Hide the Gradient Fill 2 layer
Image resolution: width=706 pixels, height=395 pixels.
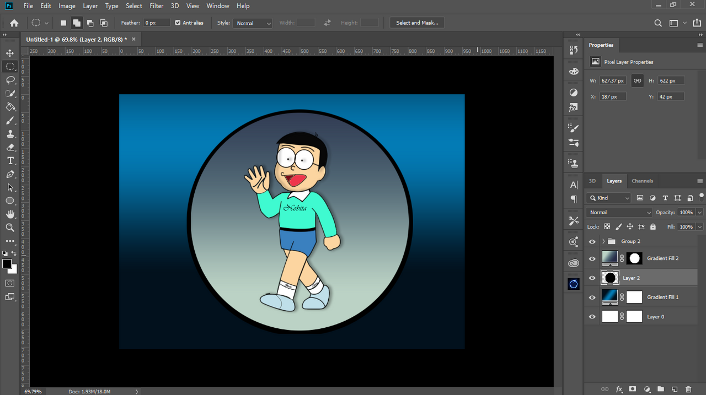592,259
